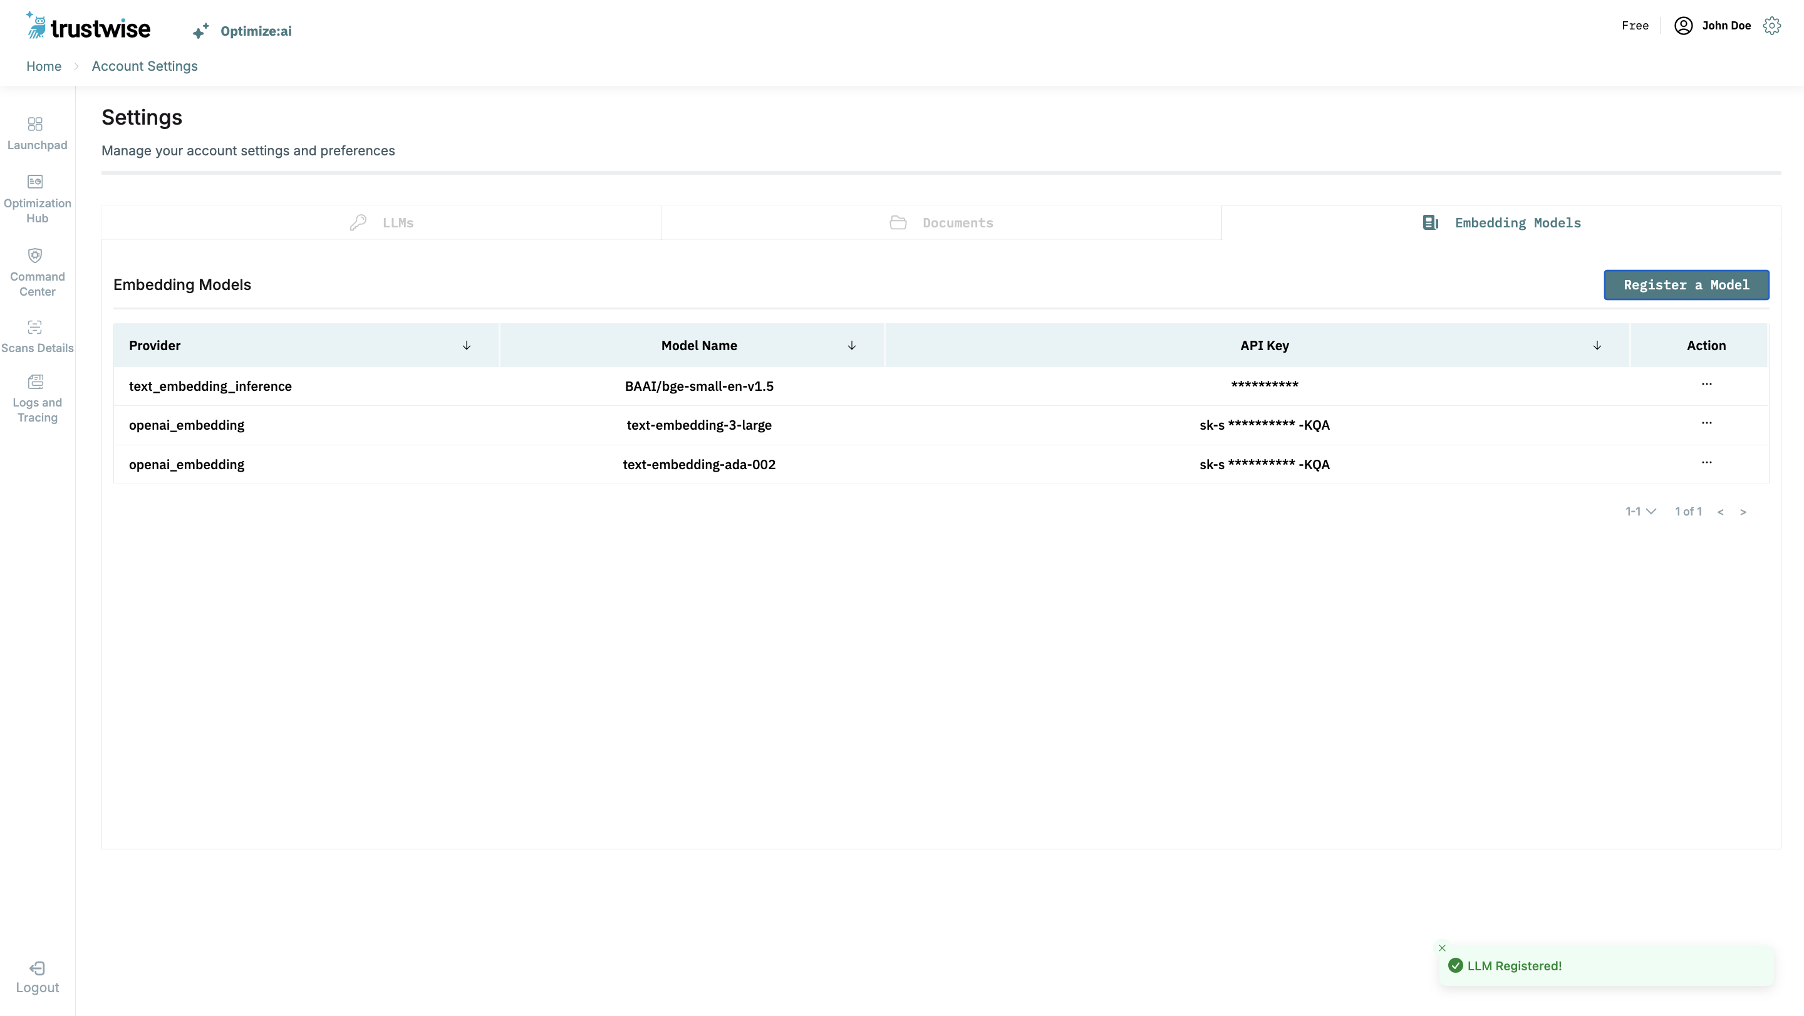Click the user profile avatar icon
1804x1016 pixels.
(1683, 26)
